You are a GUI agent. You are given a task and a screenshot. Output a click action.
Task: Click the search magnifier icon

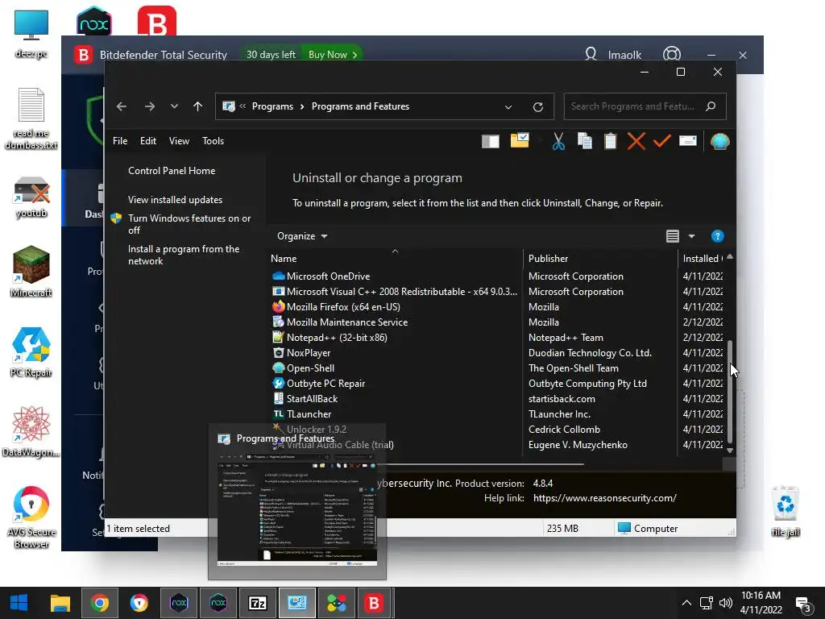[711, 106]
